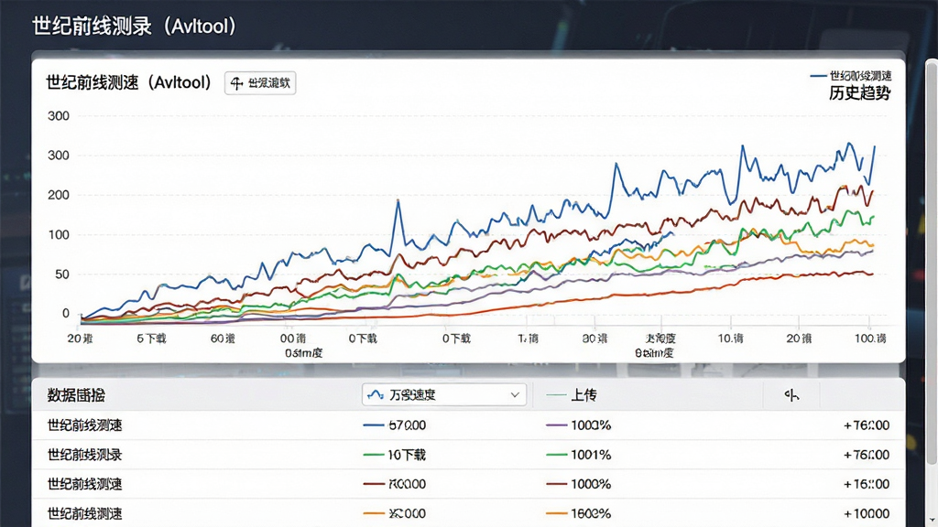Select the first column header of the data table

76,395
